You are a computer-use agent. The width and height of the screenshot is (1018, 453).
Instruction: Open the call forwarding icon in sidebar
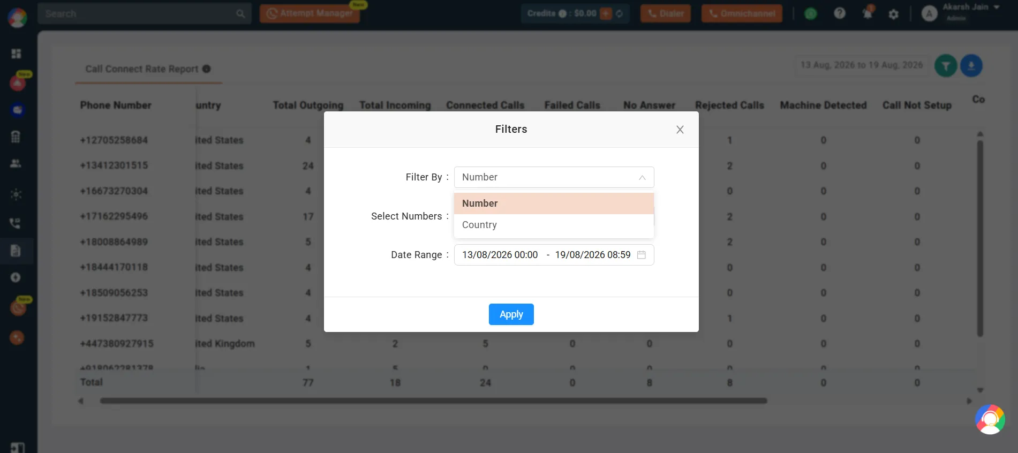pyautogui.click(x=16, y=223)
